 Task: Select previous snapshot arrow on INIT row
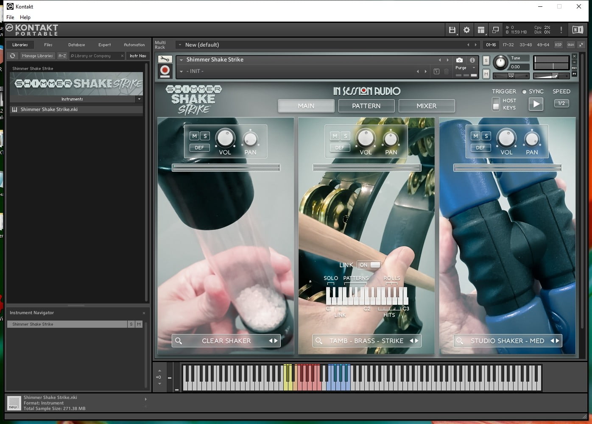click(418, 71)
